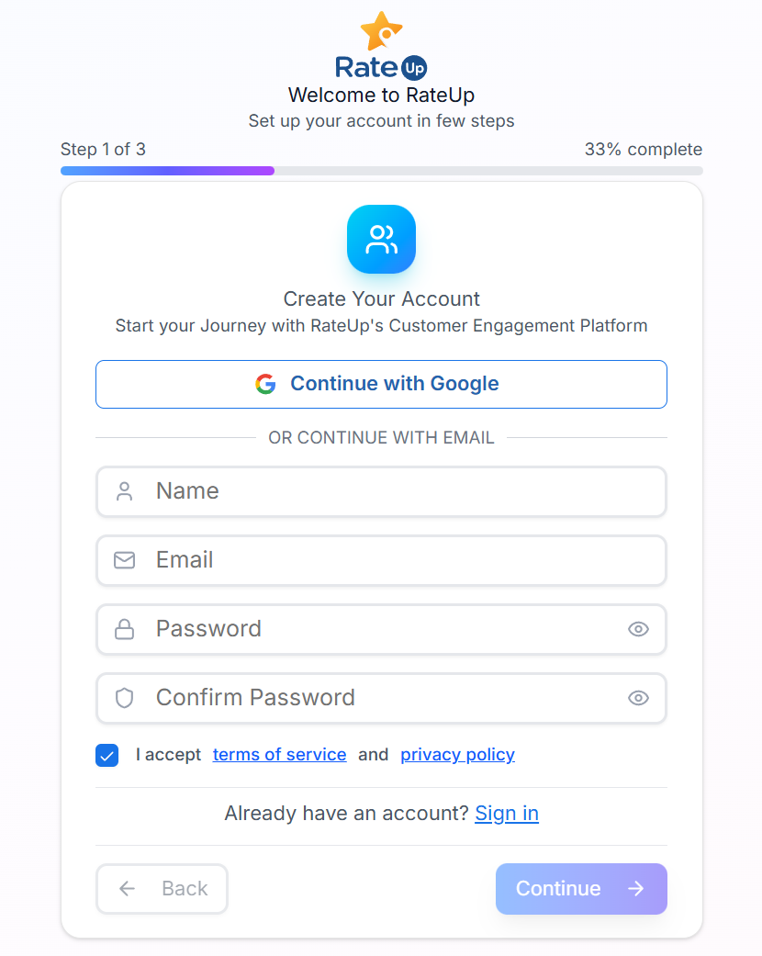Click the person icon in the Name field
The image size is (762, 956).
pos(124,491)
